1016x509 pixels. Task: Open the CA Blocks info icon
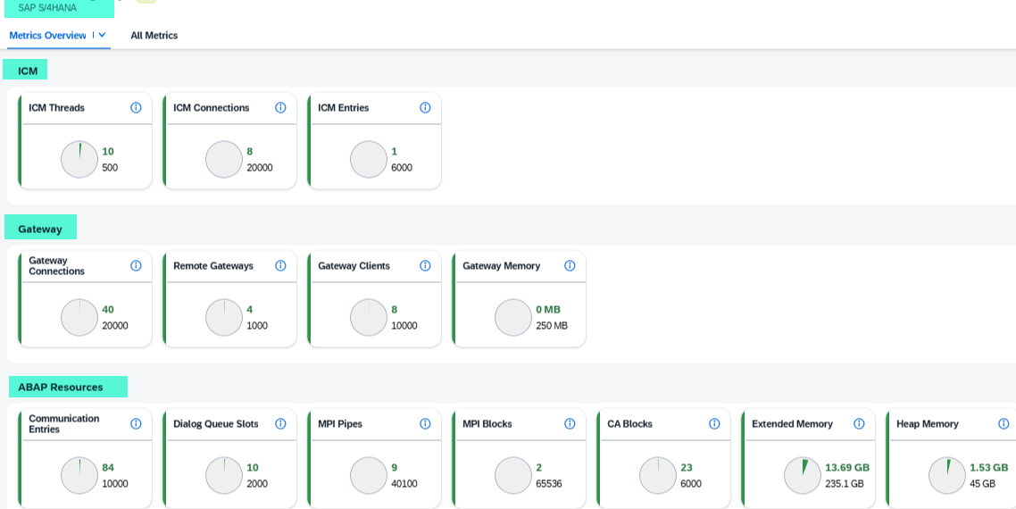[x=714, y=423]
